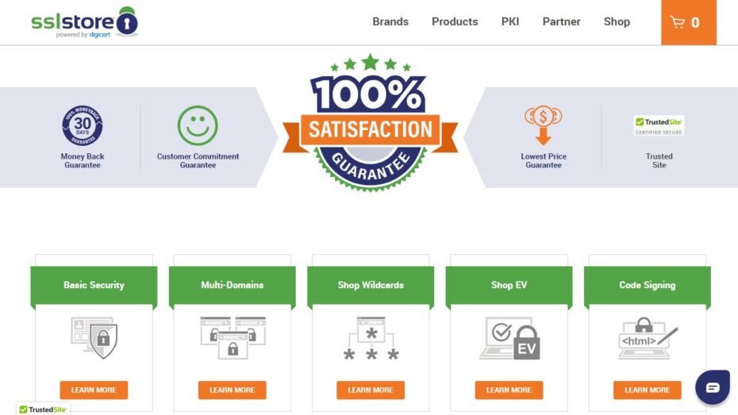Click the Basic Security shield icon
The height and width of the screenshot is (415, 738).
pos(94,337)
